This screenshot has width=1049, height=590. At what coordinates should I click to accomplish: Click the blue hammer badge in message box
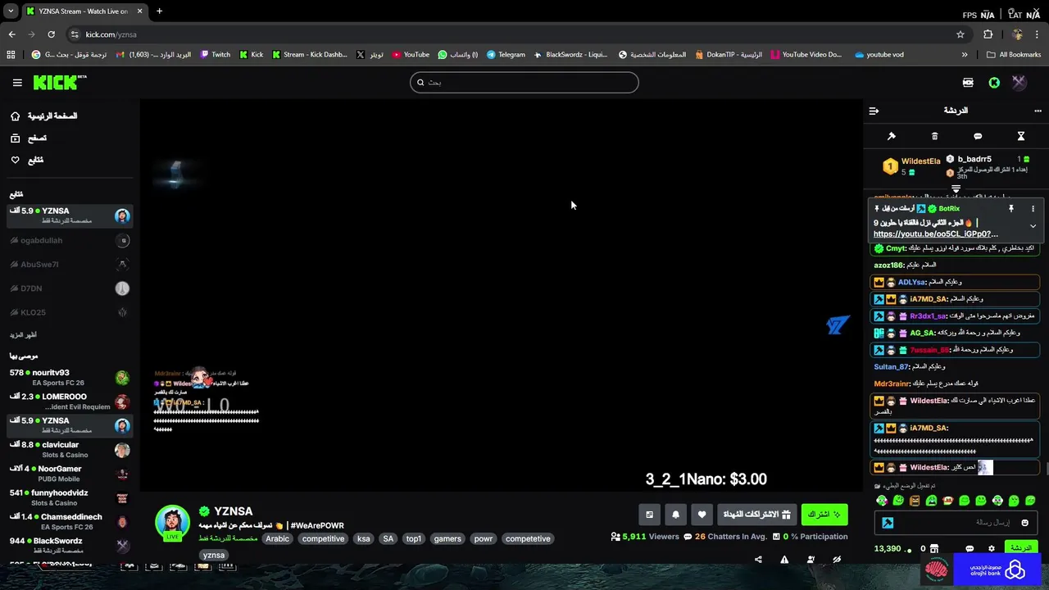(x=888, y=522)
